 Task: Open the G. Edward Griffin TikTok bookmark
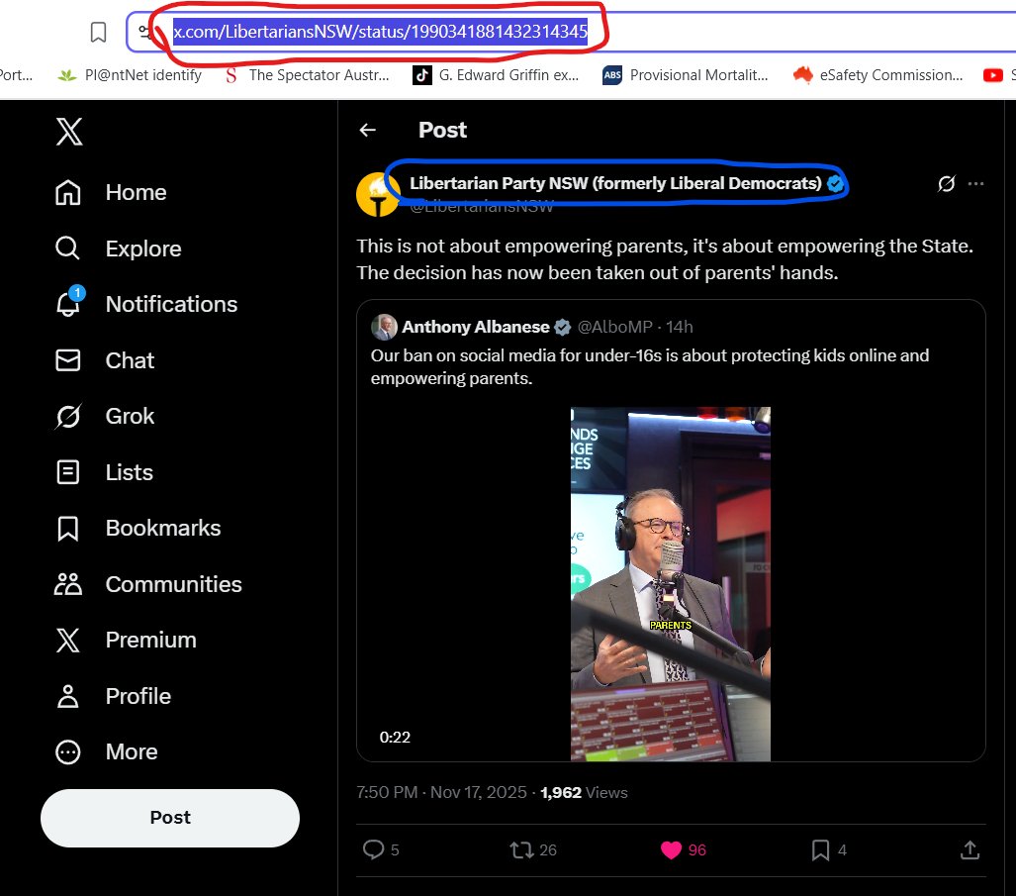coord(496,75)
